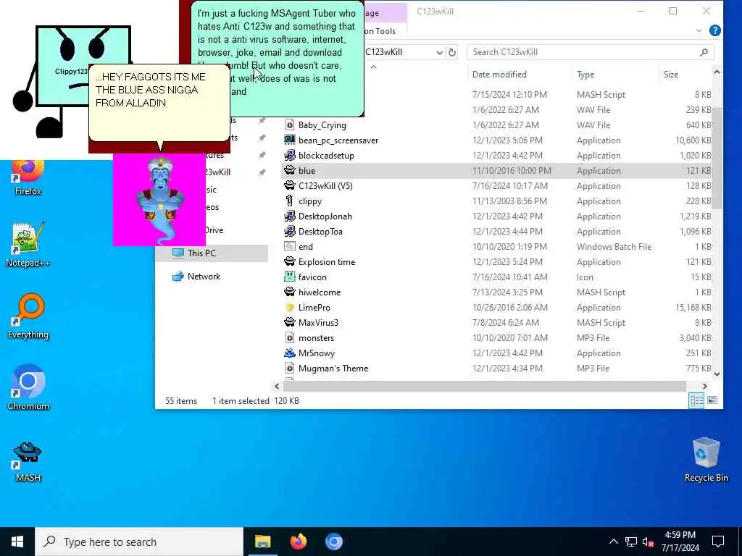The width and height of the screenshot is (742, 556).
Task: Select C123wKill (V5) application icon
Action: tap(290, 186)
